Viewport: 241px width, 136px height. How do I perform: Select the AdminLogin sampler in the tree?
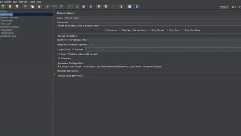(x=7, y=20)
